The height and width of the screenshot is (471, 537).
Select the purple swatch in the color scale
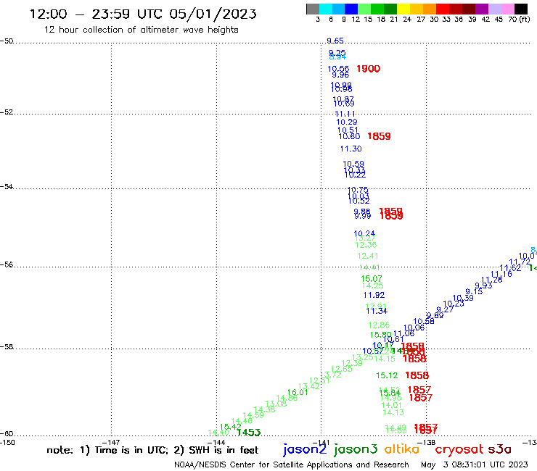point(482,9)
